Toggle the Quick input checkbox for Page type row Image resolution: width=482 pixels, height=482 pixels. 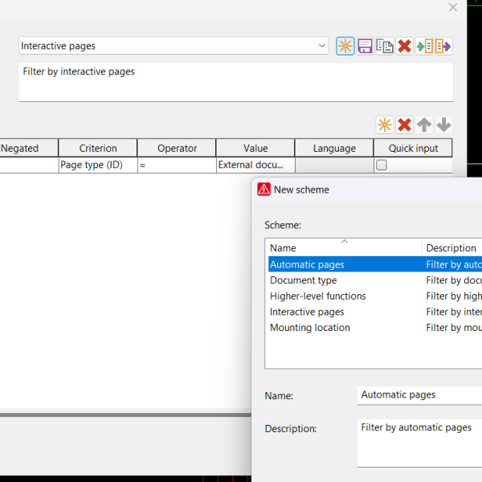tap(381, 165)
